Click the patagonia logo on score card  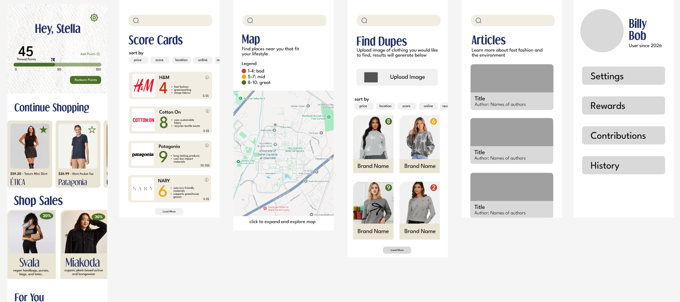143,154
